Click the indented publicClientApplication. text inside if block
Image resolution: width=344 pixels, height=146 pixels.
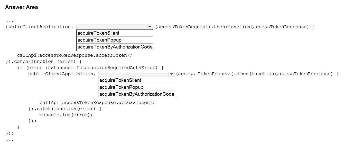click(62, 74)
